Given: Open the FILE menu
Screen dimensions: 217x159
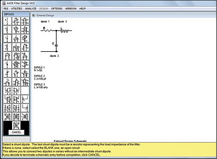Looking at the screenshot, I should point(6,8).
